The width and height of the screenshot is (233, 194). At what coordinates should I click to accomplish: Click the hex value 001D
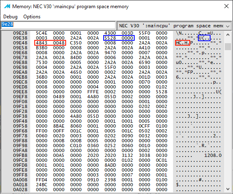(x=144, y=77)
